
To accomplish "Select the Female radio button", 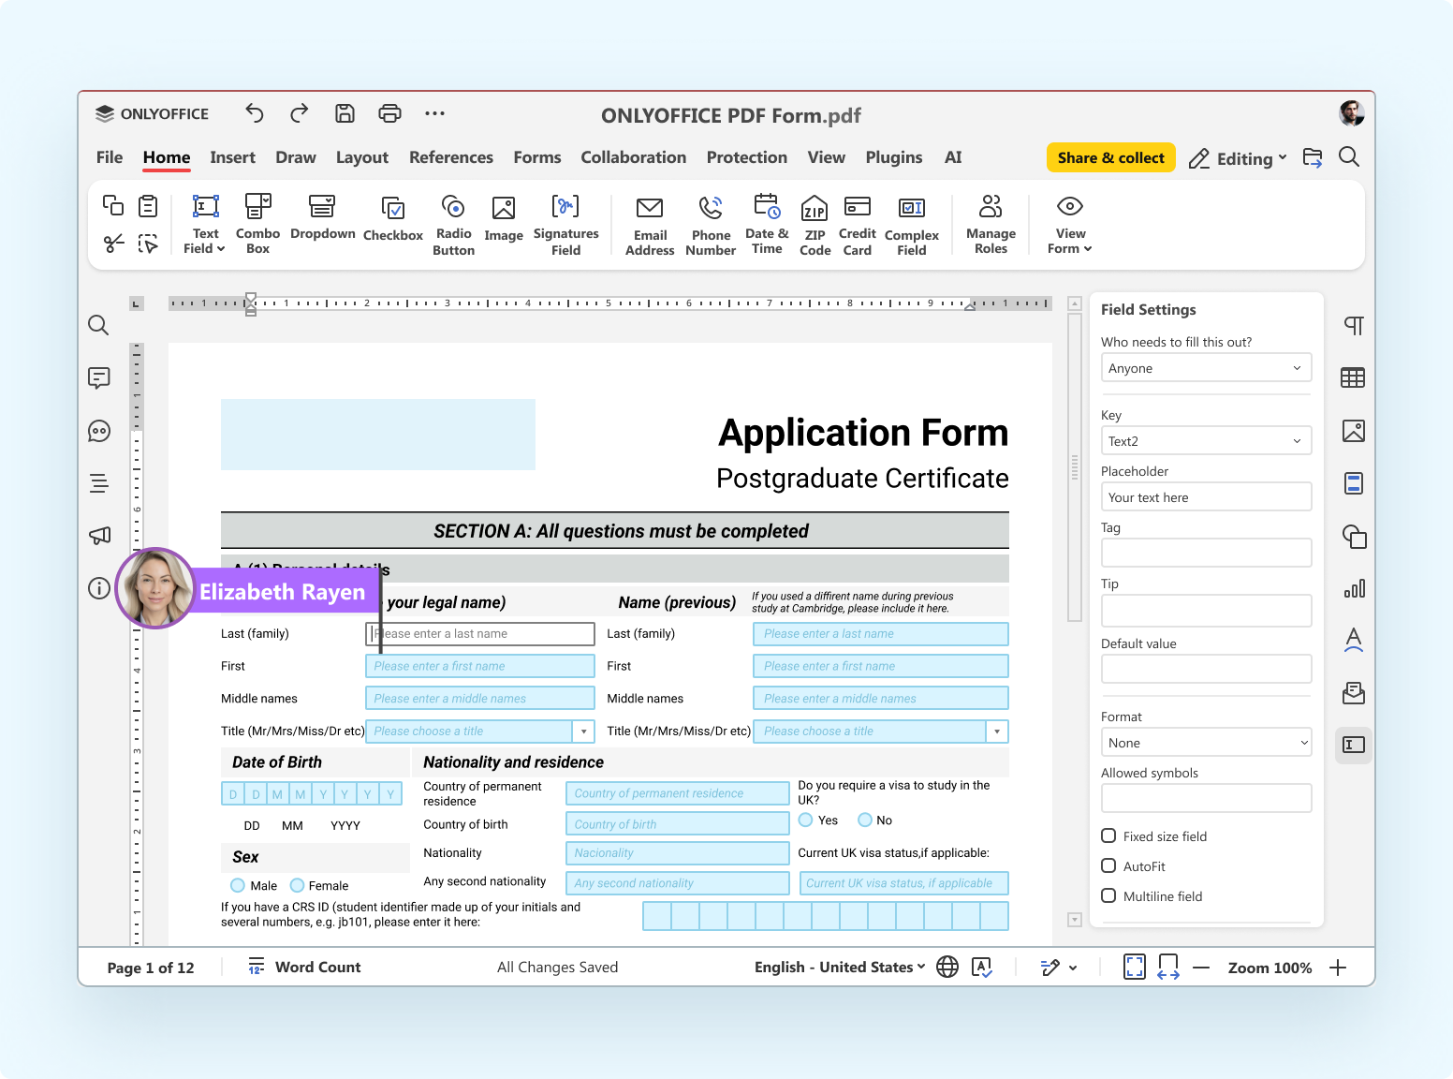I will tap(298, 885).
